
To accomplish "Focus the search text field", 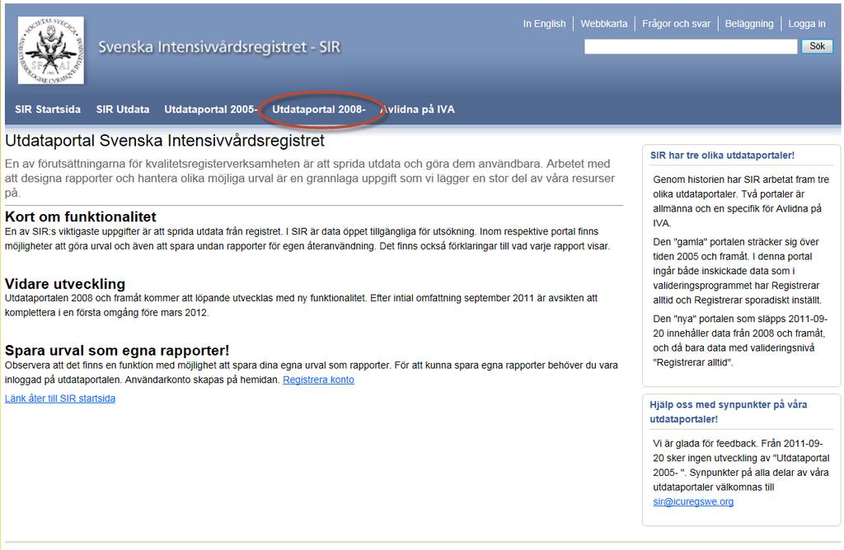I will click(691, 47).
